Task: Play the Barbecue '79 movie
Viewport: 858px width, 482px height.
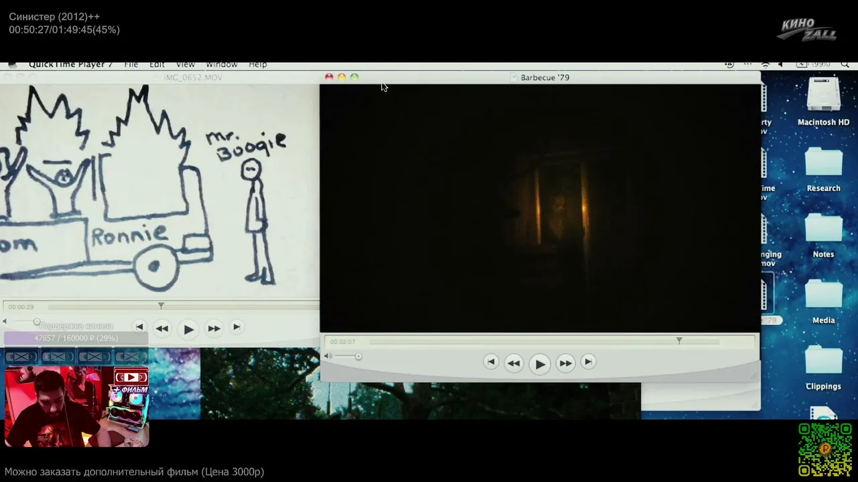Action: (540, 364)
